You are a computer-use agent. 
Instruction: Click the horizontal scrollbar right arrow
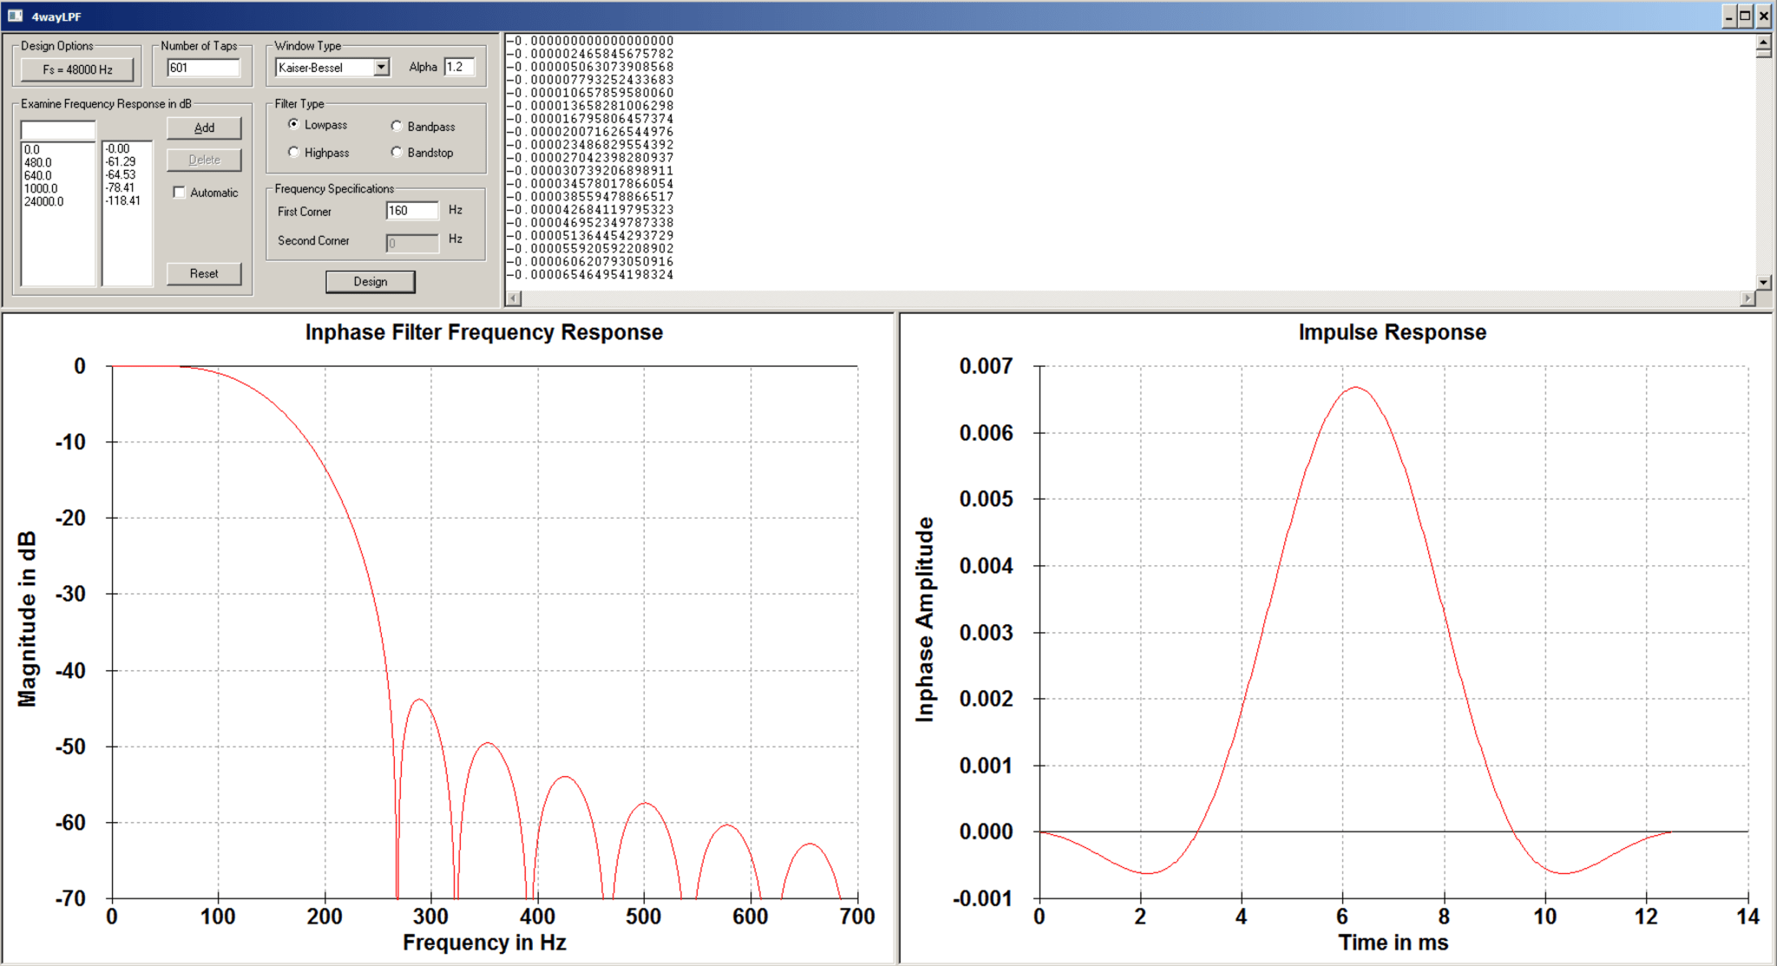pyautogui.click(x=1747, y=298)
